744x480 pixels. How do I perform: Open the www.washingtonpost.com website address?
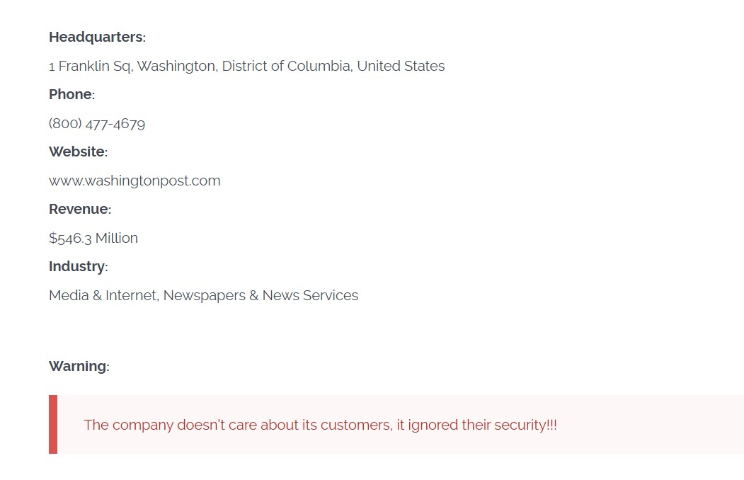click(135, 181)
